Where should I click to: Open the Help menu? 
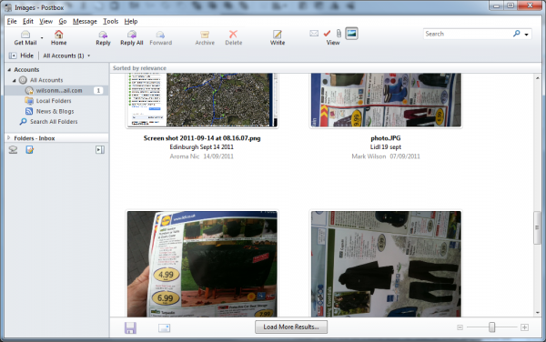pyautogui.click(x=131, y=21)
